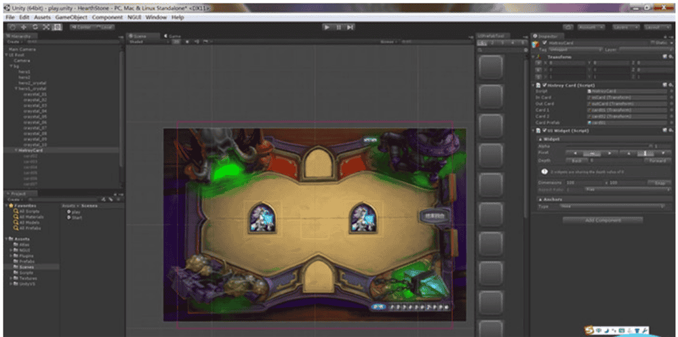Disable the Histroy Card script component checkbox
Viewport: 678px width, 337px height.
coord(544,85)
